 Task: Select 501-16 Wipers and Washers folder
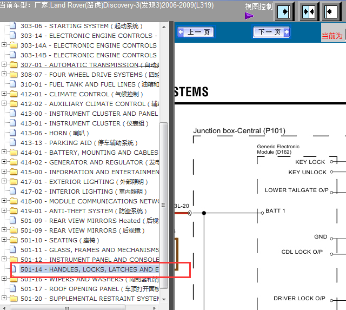(x=90, y=279)
